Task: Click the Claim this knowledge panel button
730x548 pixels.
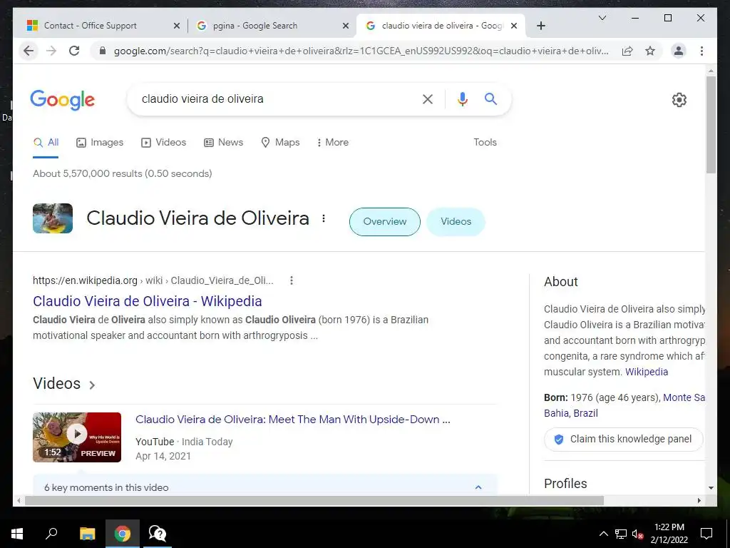Action: point(623,439)
